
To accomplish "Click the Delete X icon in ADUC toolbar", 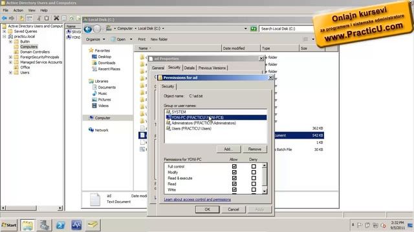I will pos(56,18).
